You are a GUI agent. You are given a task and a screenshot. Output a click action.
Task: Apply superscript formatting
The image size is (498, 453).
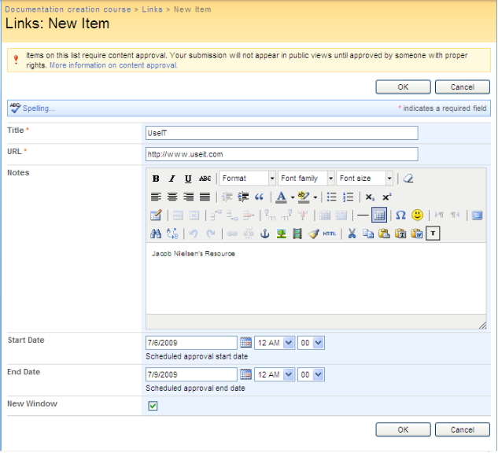pos(386,197)
